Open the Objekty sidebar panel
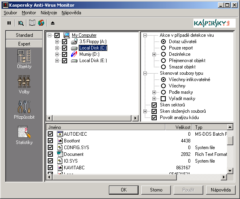Image resolution: width=240 pixels, height=199 pixels. pyautogui.click(x=24, y=59)
